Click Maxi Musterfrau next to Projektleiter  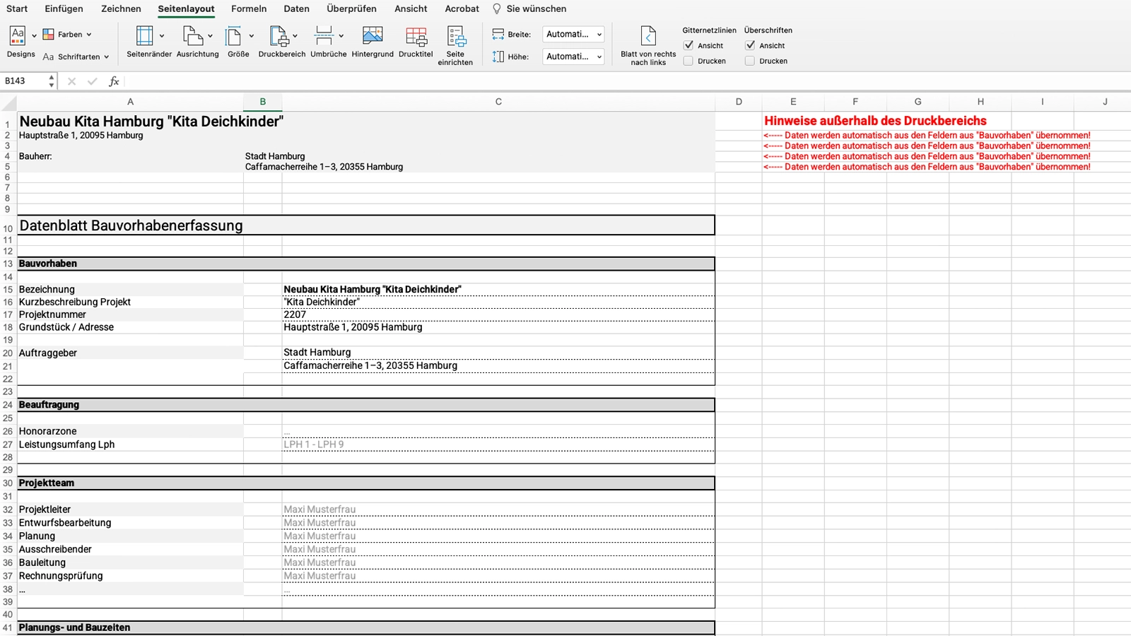[498, 510]
